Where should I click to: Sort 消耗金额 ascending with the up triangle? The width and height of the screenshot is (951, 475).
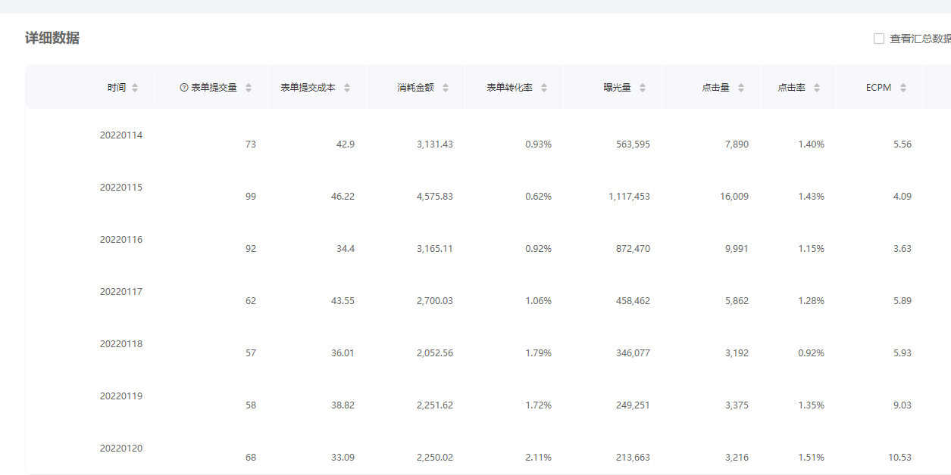(x=445, y=83)
